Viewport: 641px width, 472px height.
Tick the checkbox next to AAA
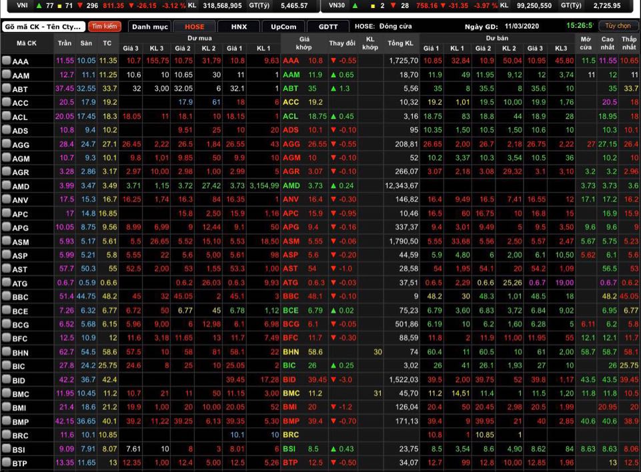coord(6,61)
